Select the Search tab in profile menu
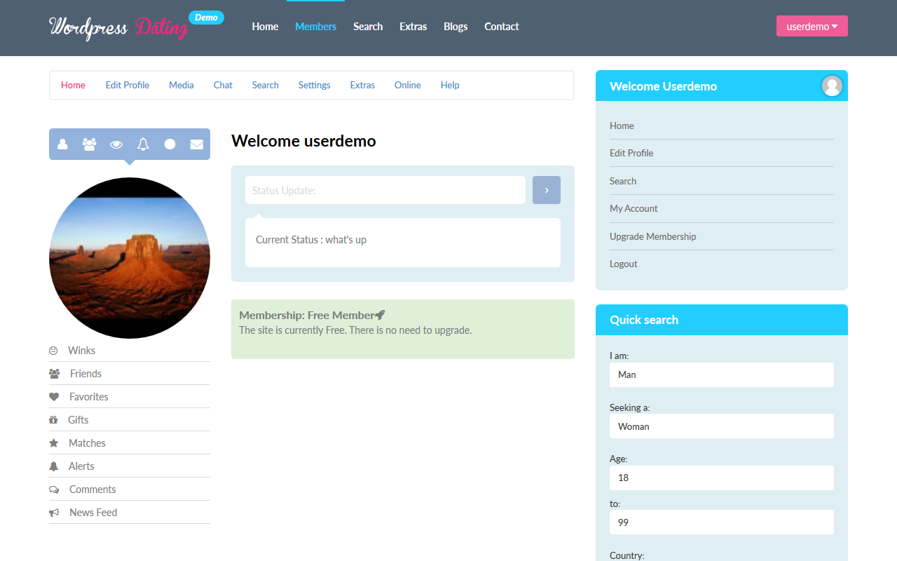Viewport: 897px width, 561px height. point(266,85)
